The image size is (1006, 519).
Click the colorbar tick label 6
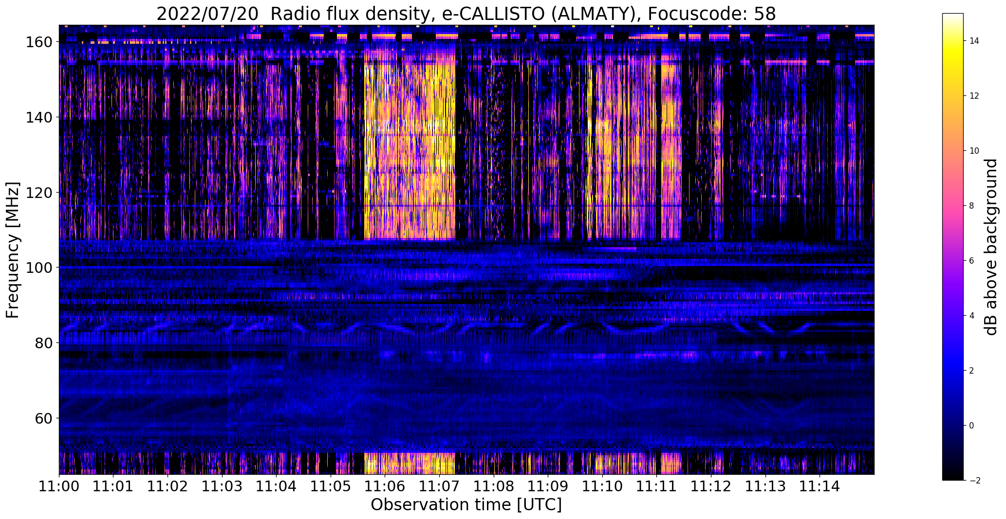972,261
